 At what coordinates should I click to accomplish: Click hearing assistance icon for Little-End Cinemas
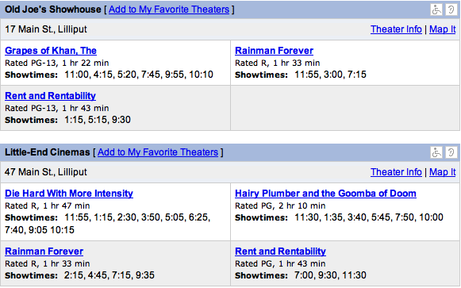[451, 152]
